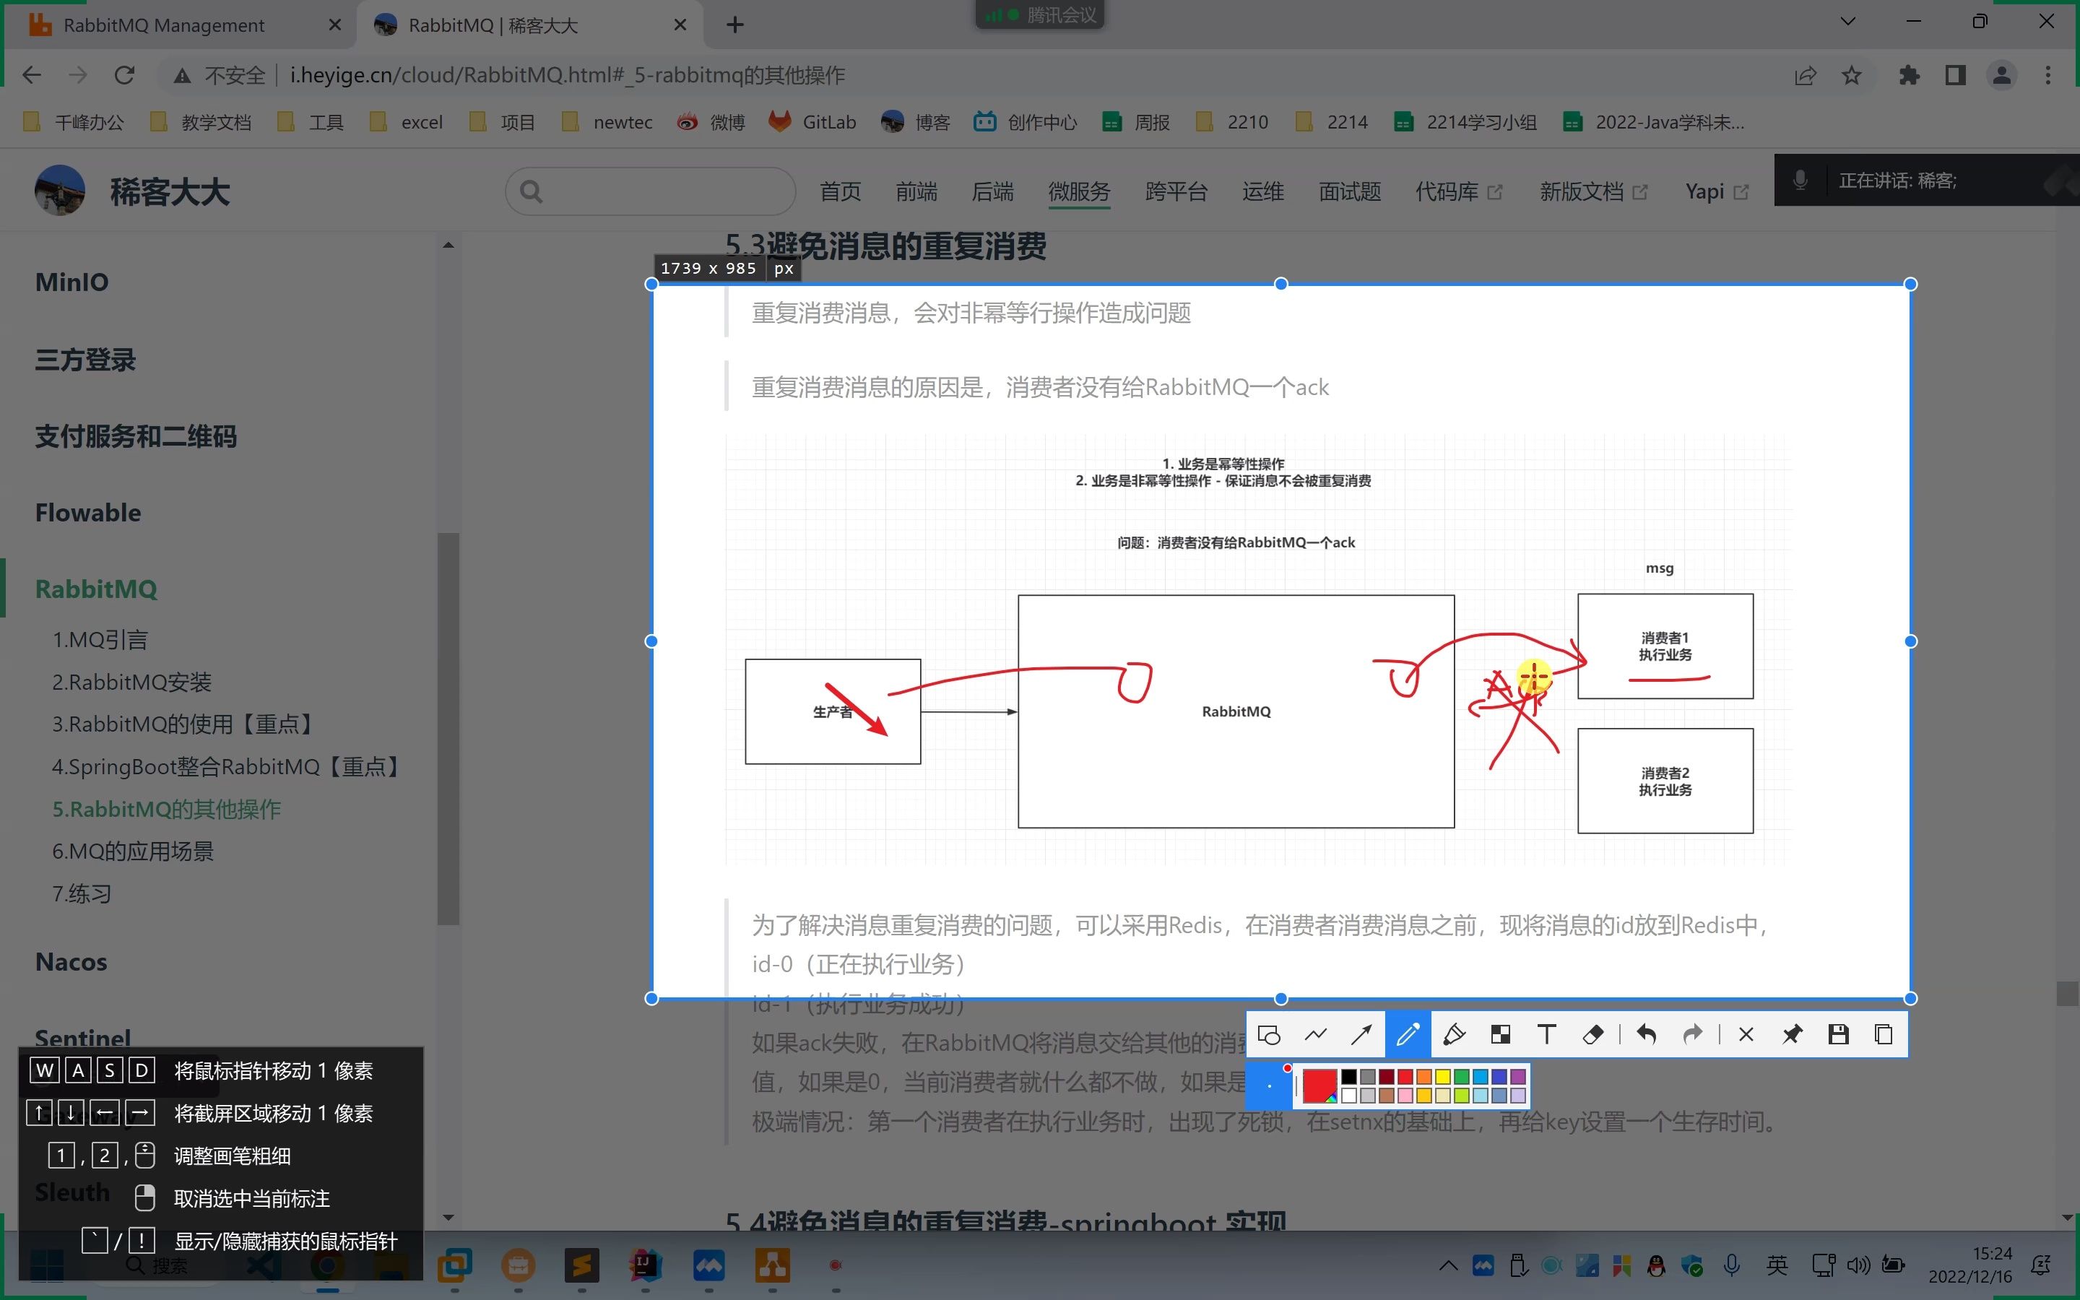Image resolution: width=2080 pixels, height=1300 pixels.
Task: Open the 工具 bookmark folder
Action: click(x=311, y=122)
